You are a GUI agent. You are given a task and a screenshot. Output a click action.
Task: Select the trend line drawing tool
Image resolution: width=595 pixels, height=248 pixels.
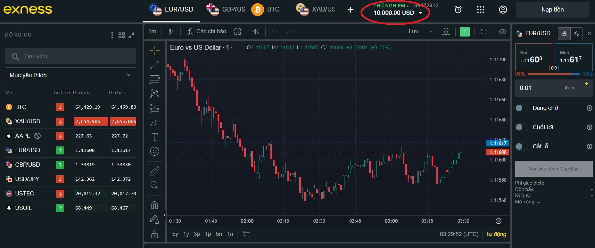[154, 65]
